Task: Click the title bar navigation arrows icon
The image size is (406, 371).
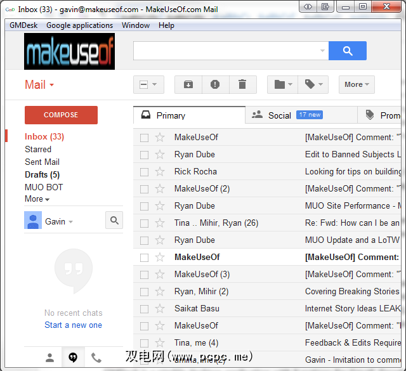Action: pyautogui.click(x=308, y=6)
